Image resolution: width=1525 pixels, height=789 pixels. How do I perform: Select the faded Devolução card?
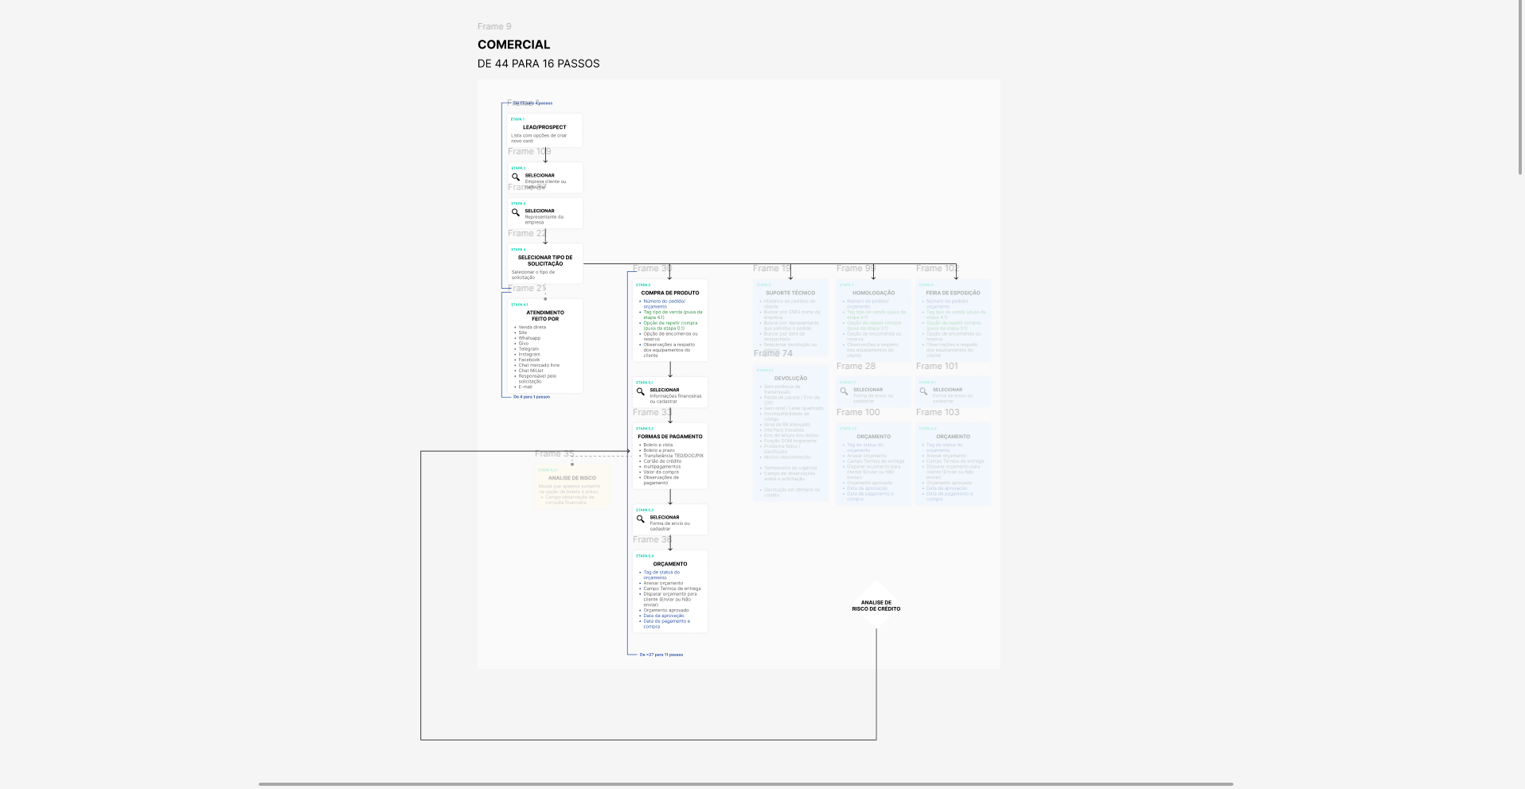(x=790, y=433)
